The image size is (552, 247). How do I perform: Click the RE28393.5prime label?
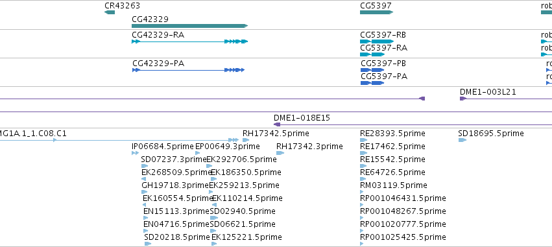(392, 134)
